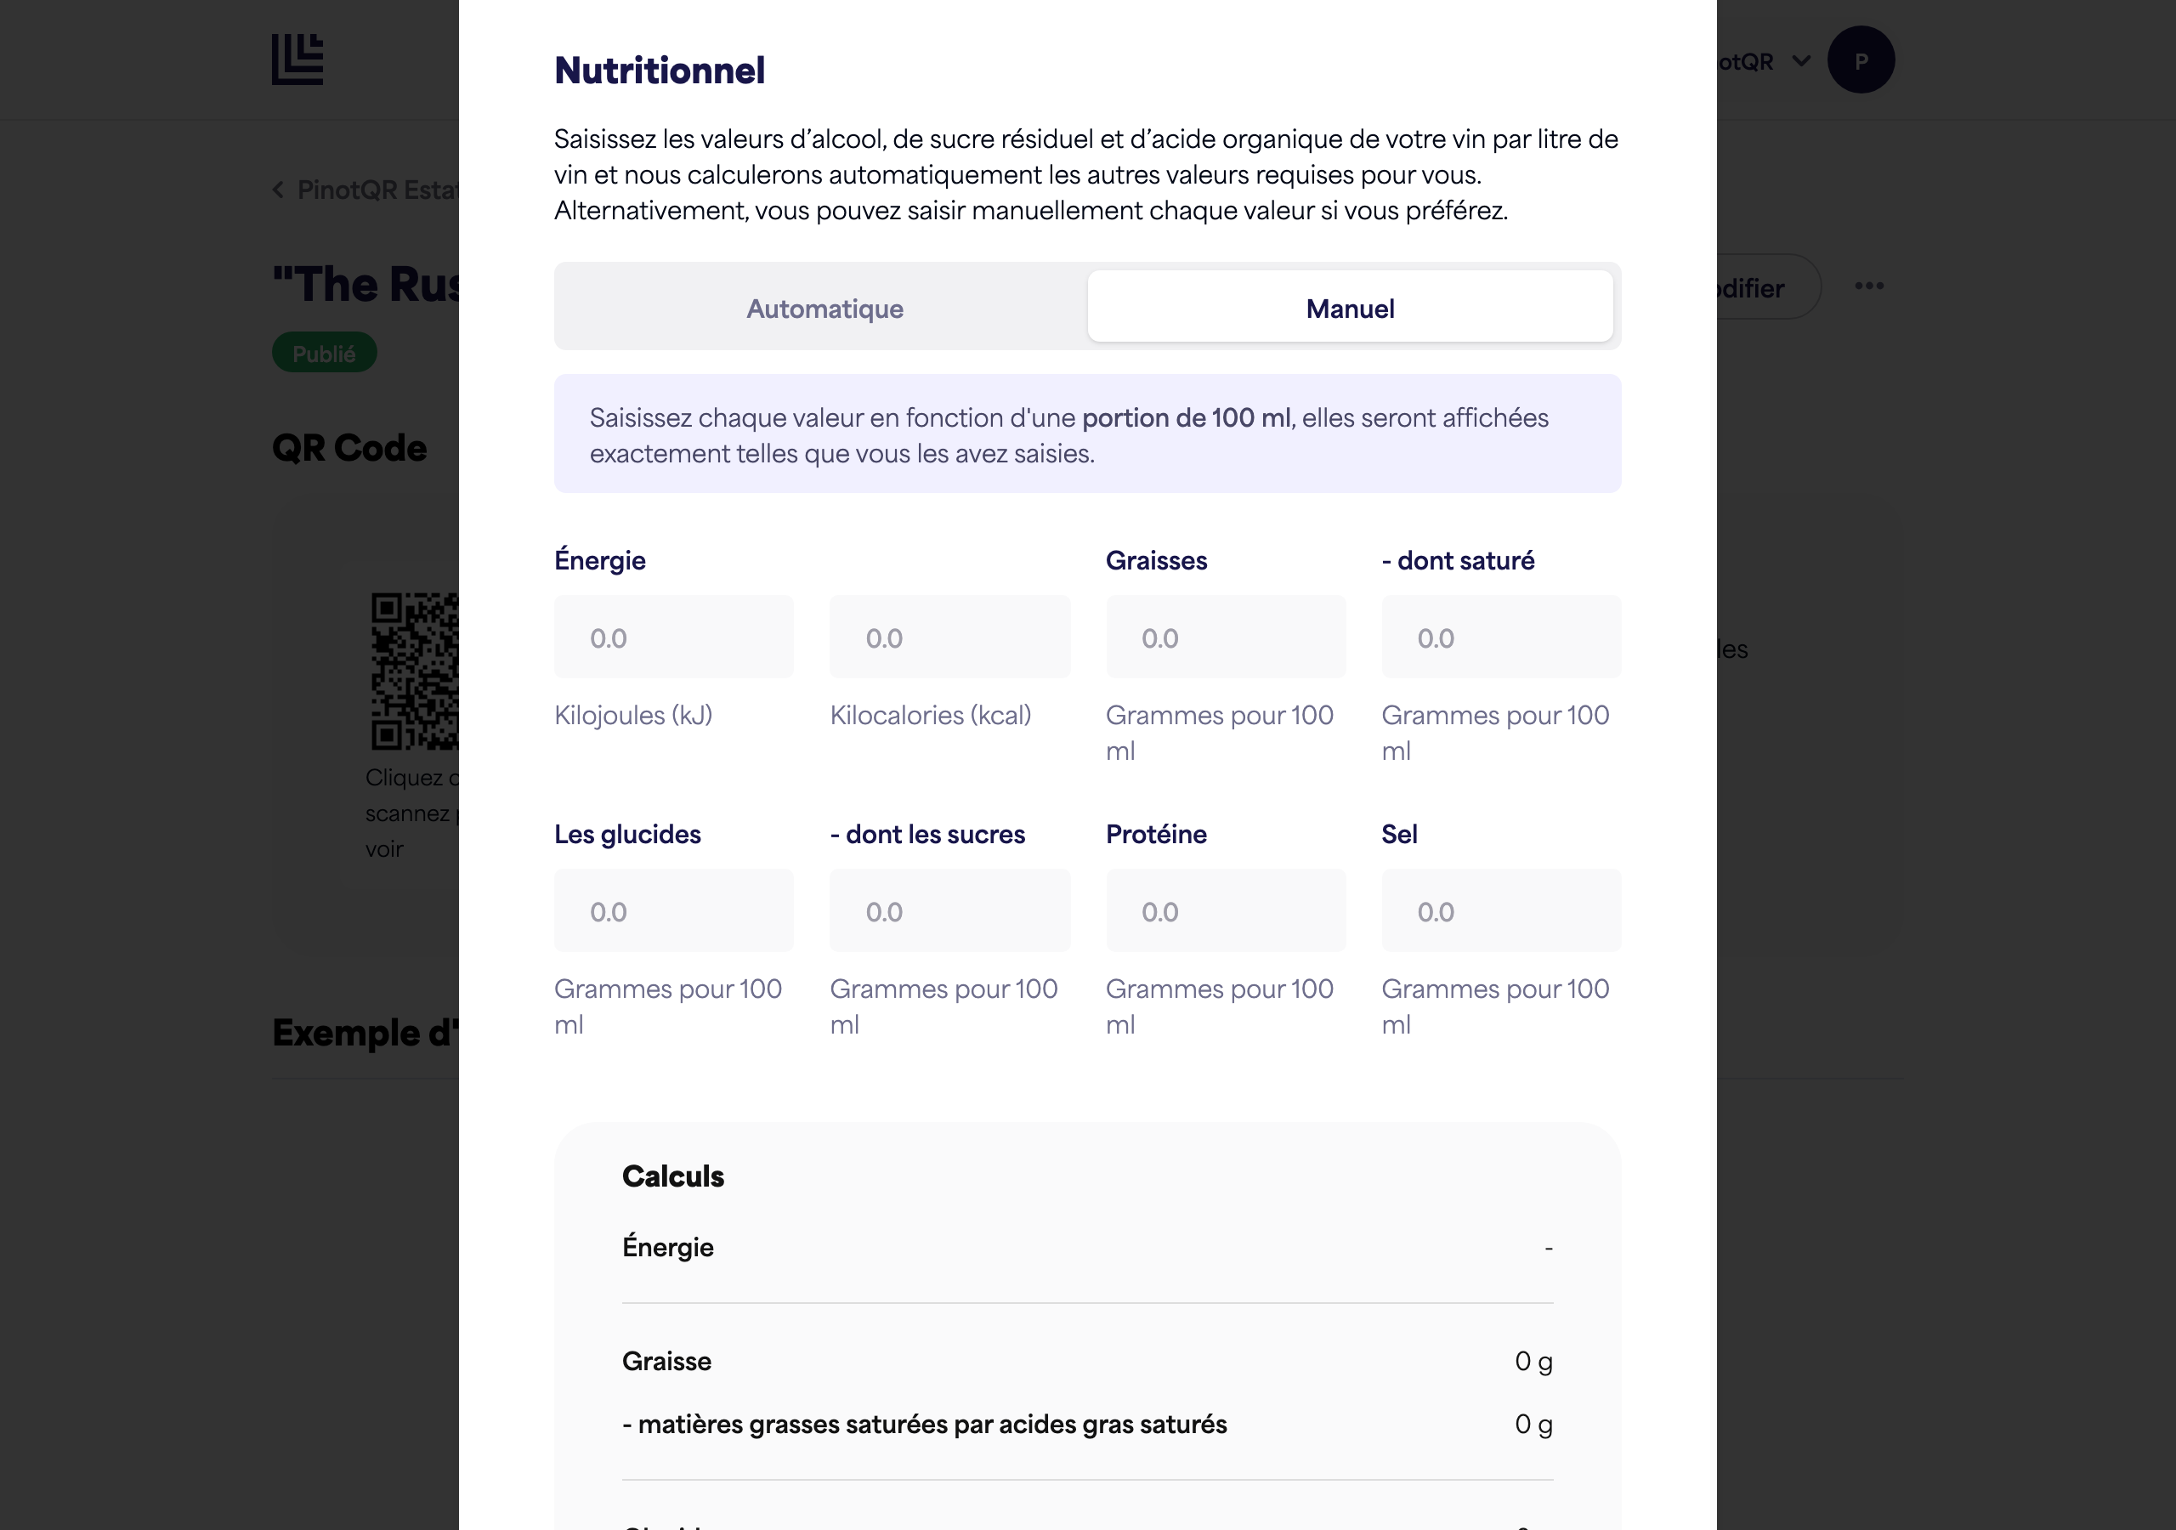The height and width of the screenshot is (1530, 2176).
Task: Click the QR code thumbnail
Action: click(x=415, y=671)
